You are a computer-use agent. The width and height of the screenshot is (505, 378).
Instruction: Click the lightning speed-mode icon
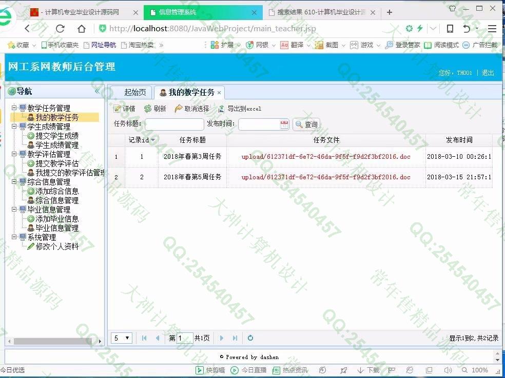420,28
